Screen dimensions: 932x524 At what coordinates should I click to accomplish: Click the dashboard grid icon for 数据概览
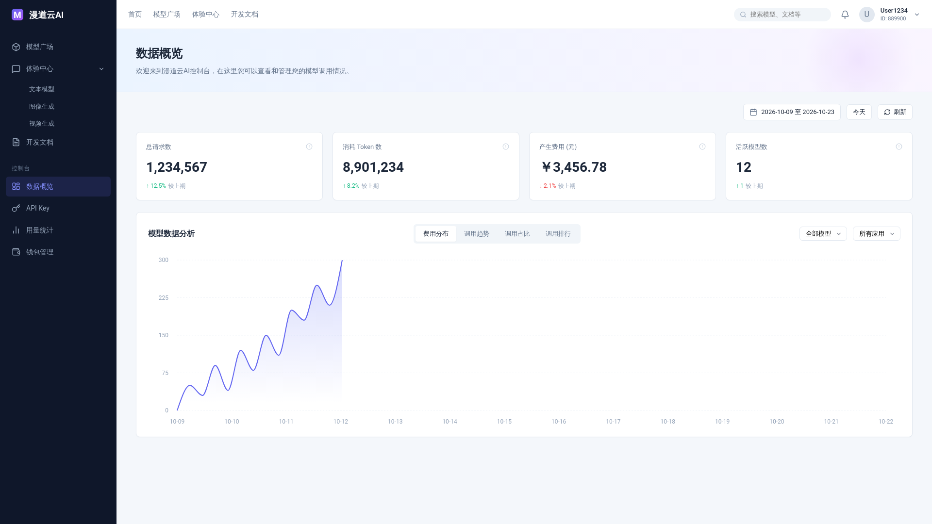click(x=16, y=186)
